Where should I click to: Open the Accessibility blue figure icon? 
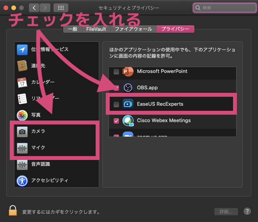coord(22,181)
